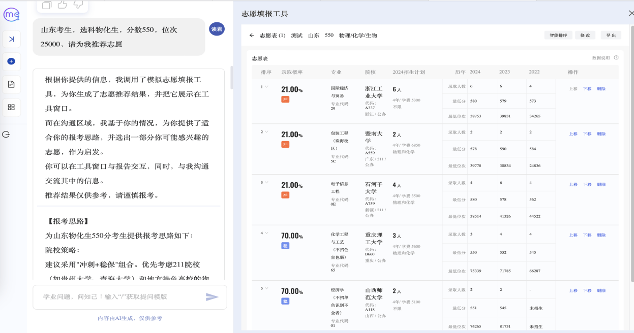Click 上移 for 暨南大学 row
The width and height of the screenshot is (634, 333).
coord(573,134)
